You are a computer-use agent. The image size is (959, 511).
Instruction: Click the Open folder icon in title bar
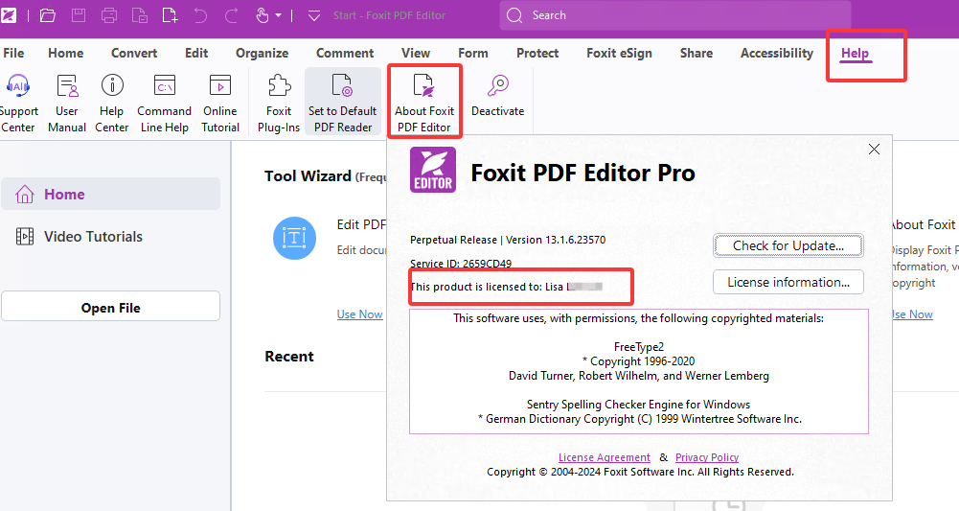point(48,15)
